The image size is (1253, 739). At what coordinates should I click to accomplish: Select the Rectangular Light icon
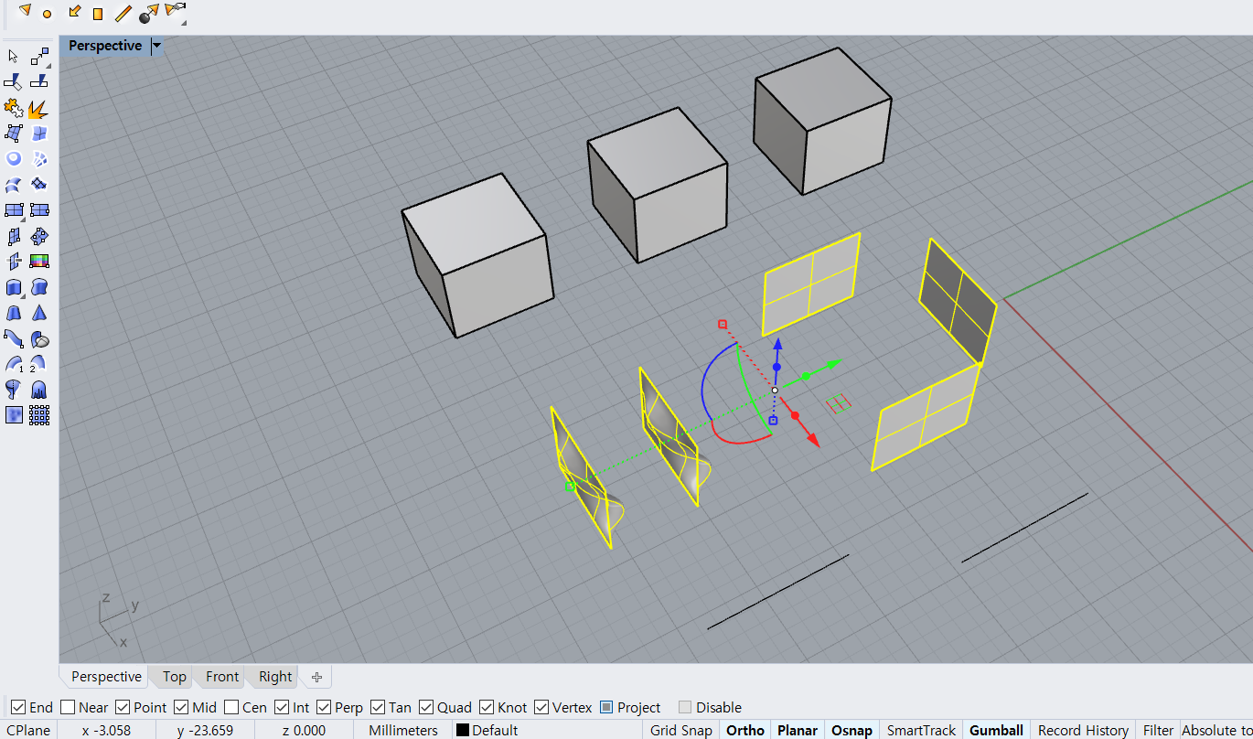[98, 14]
